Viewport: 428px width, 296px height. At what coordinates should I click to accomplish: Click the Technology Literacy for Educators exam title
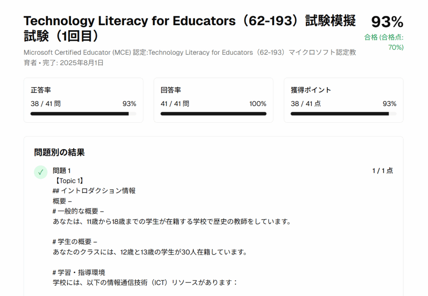point(190,28)
